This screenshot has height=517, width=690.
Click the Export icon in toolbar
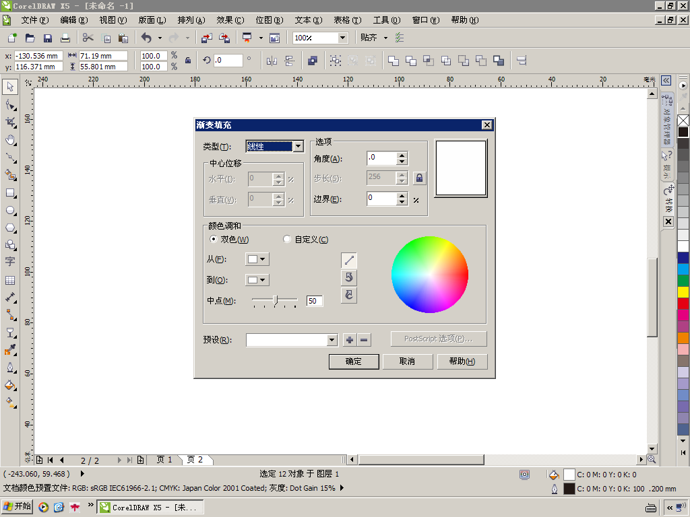(x=224, y=38)
